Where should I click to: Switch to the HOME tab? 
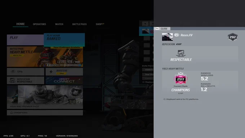point(21,24)
